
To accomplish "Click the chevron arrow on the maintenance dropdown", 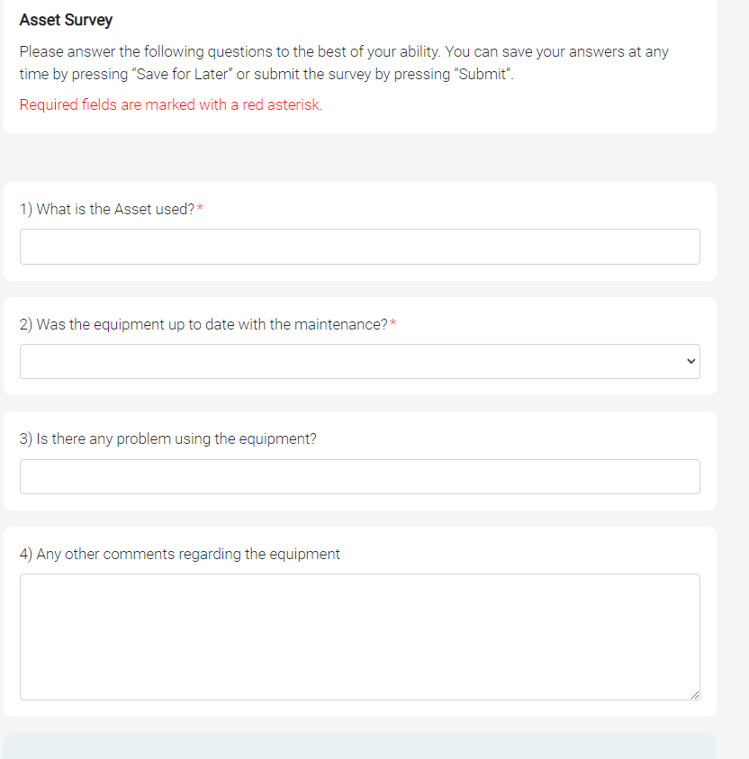I will pos(690,362).
